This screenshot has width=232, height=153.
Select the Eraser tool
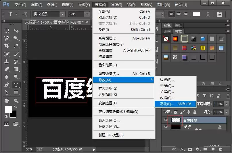[7, 69]
